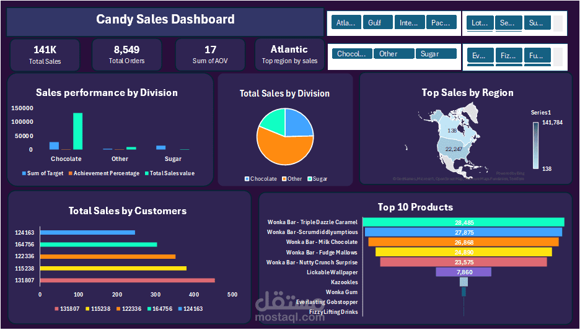Filter by the Lot... slicer button
This screenshot has height=330, width=580.
pos(480,22)
